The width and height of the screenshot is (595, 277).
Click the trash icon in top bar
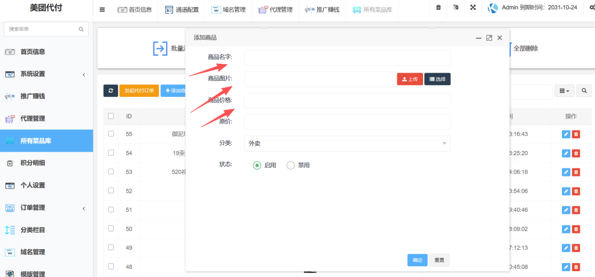(438, 8)
